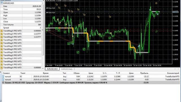Click the volume cell 0.64

[x=78, y=76]
